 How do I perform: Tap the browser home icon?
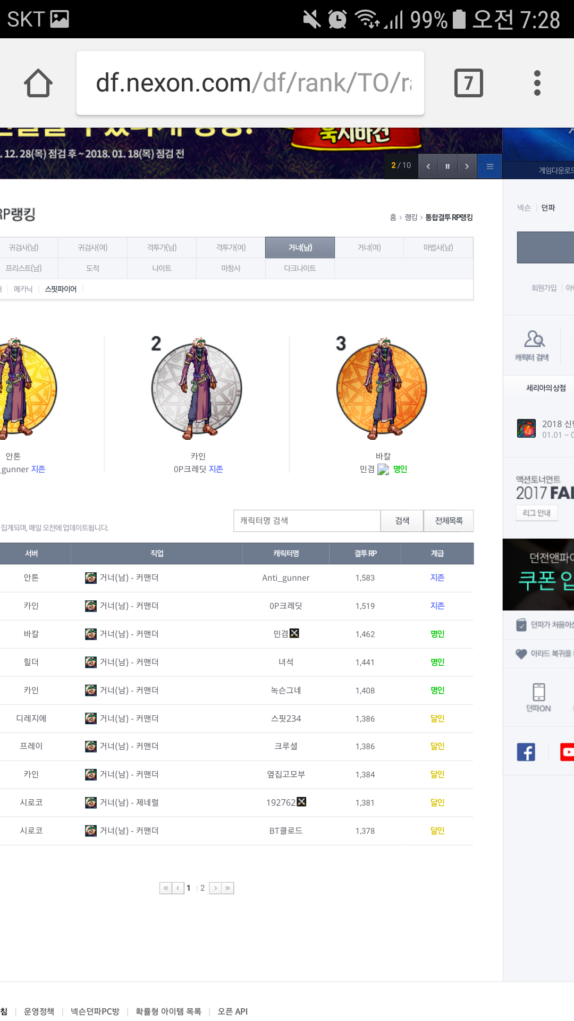coord(38,83)
